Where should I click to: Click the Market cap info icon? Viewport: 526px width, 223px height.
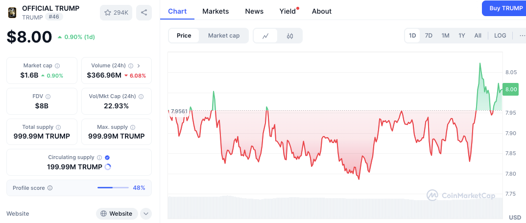[57, 66]
